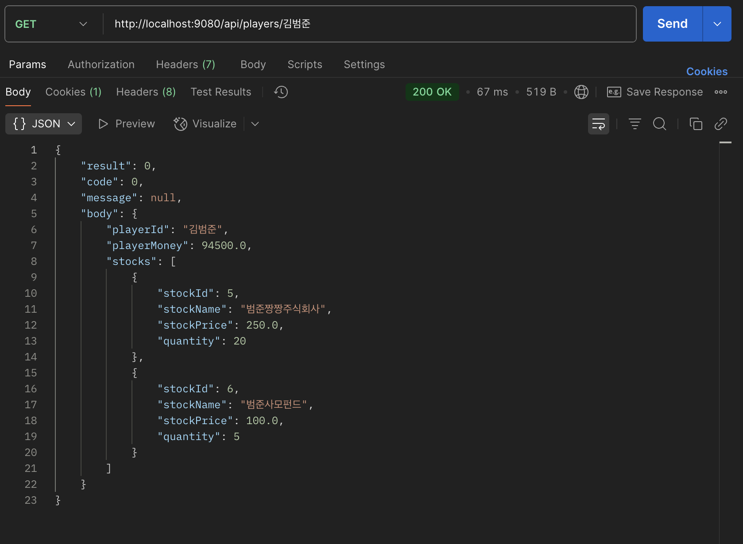Click the 519 B response size
The width and height of the screenshot is (743, 544).
click(x=541, y=92)
